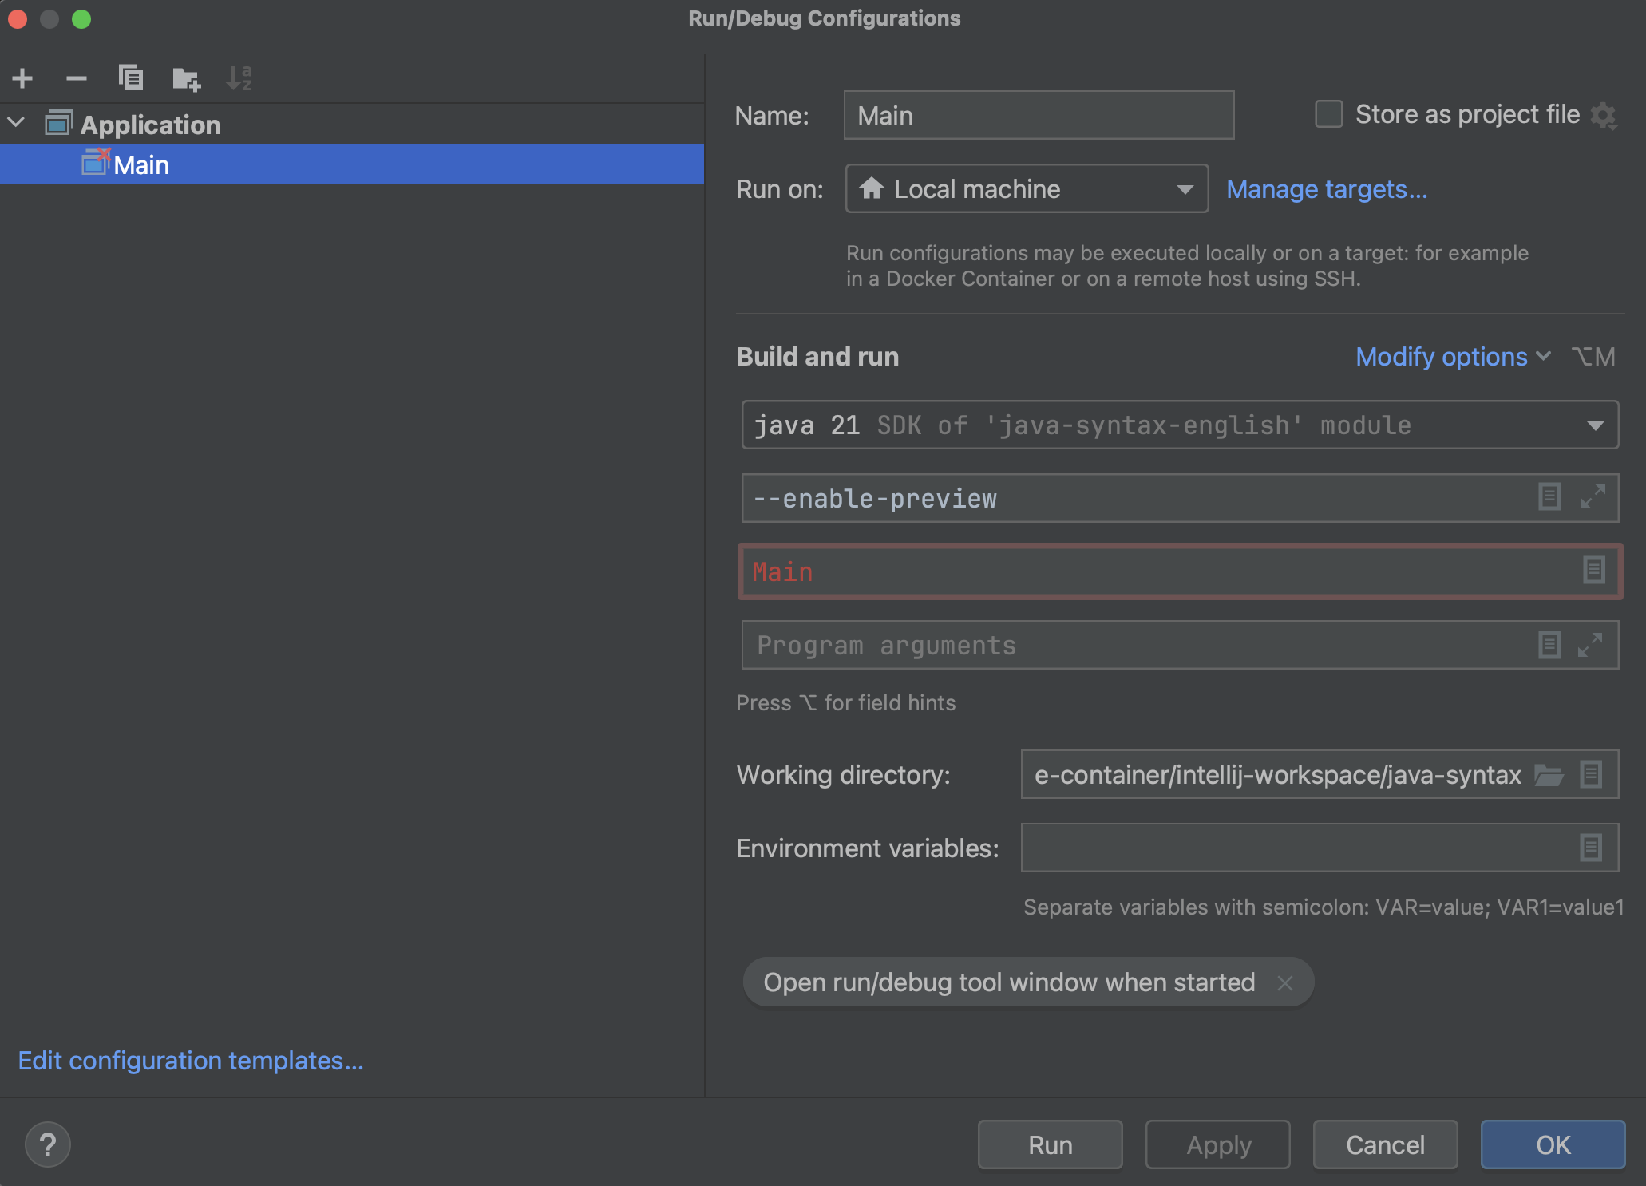Open the java 21 SDK module dropdown
Viewport: 1646px width, 1186px height.
1179,425
